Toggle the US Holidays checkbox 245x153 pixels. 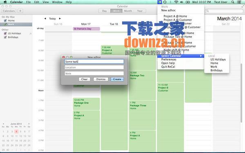5,33
